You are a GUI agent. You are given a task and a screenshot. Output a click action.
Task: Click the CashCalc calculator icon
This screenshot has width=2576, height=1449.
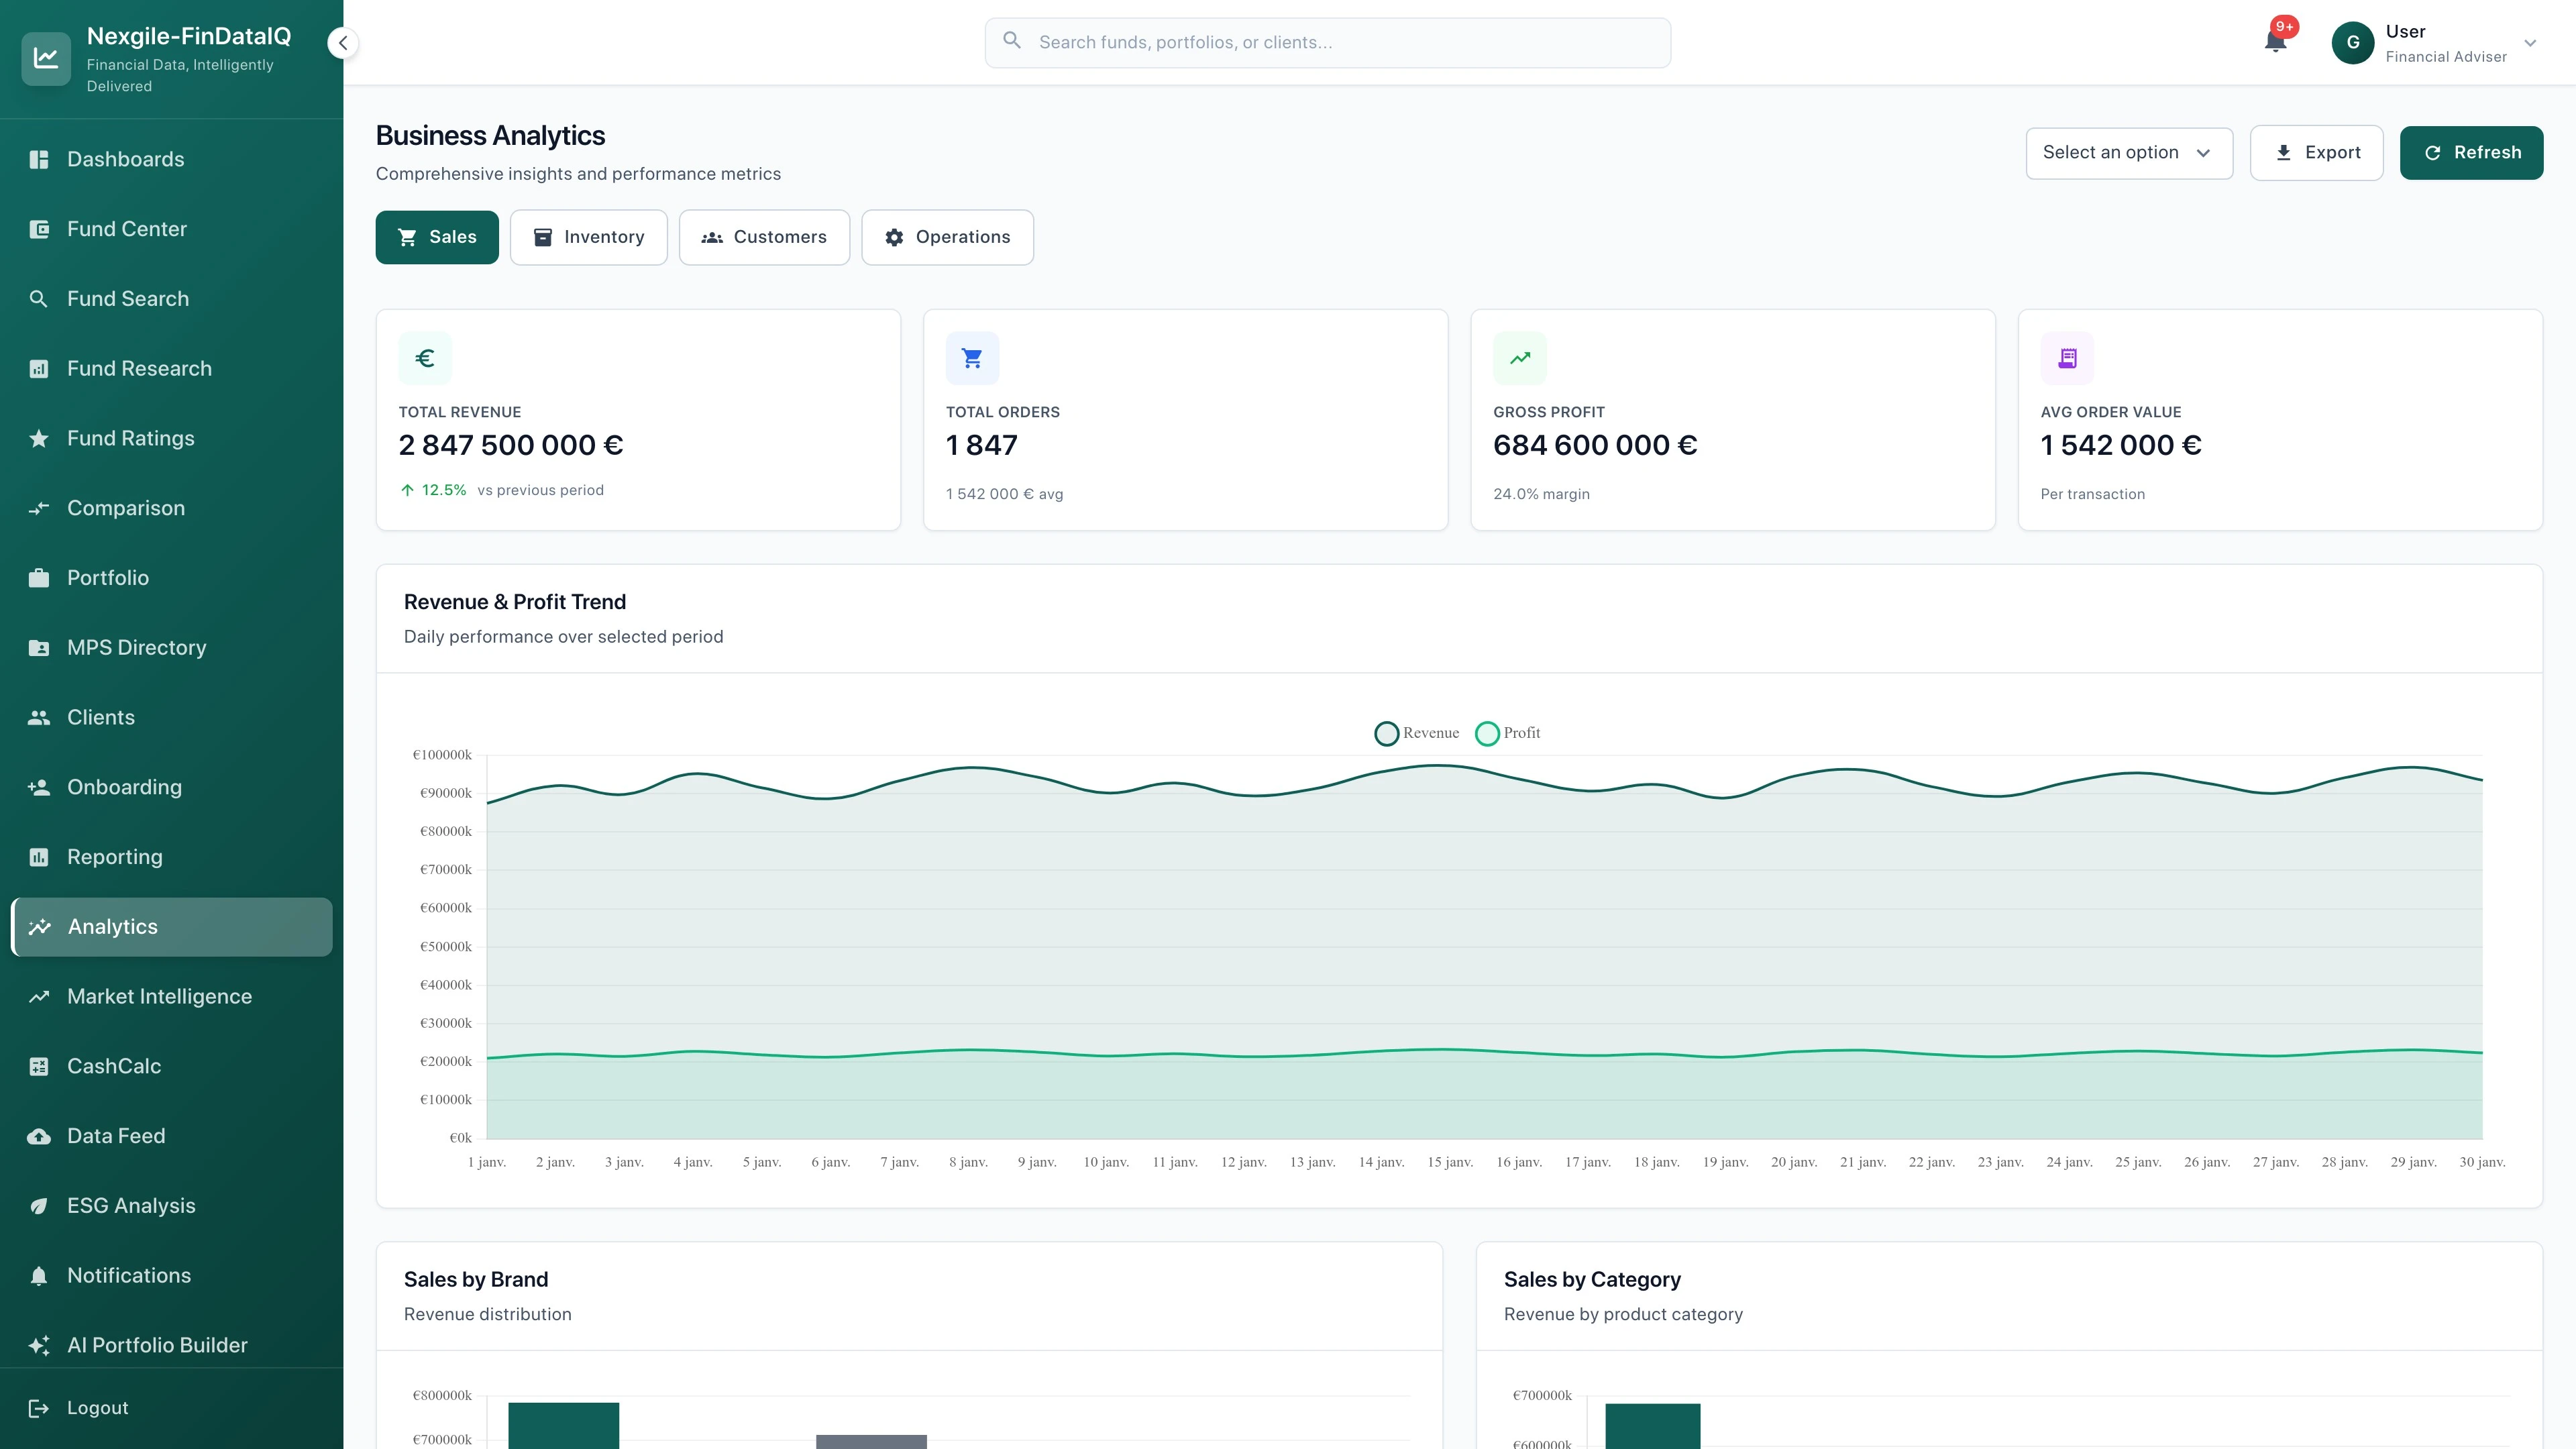pos(39,1066)
